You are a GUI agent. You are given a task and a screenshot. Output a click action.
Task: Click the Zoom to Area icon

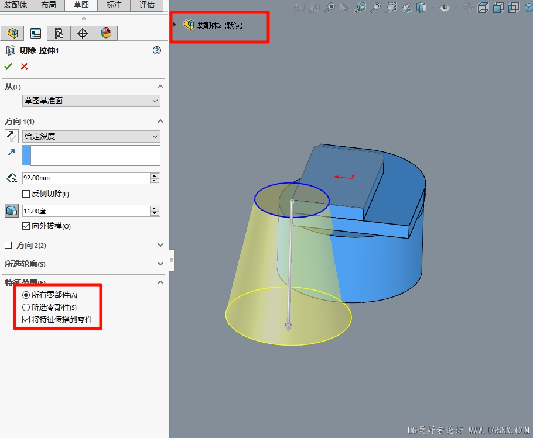391,8
